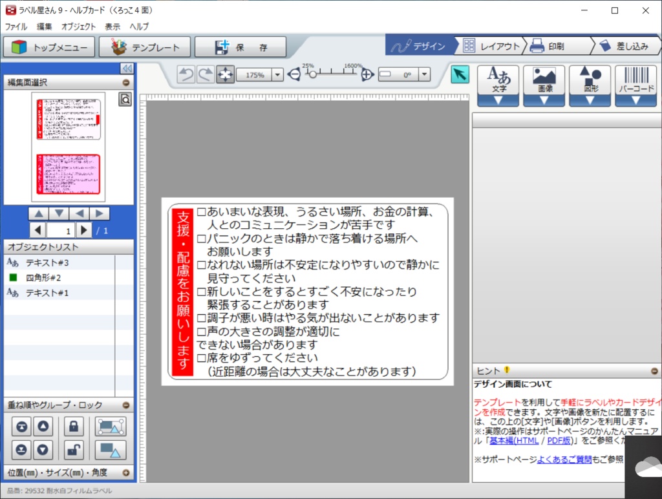Click the redo arrow icon
Image resolution: width=662 pixels, height=499 pixels.
(x=206, y=75)
